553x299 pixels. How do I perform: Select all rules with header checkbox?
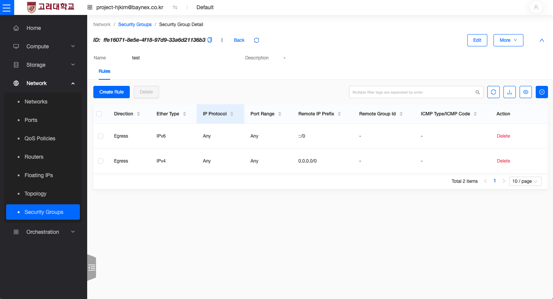click(99, 114)
